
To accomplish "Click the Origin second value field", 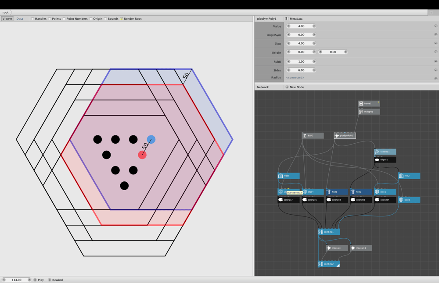I will pos(333,52).
